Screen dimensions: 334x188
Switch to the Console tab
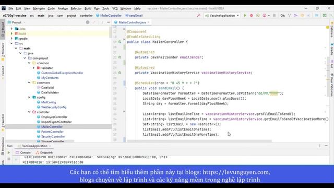23,152
